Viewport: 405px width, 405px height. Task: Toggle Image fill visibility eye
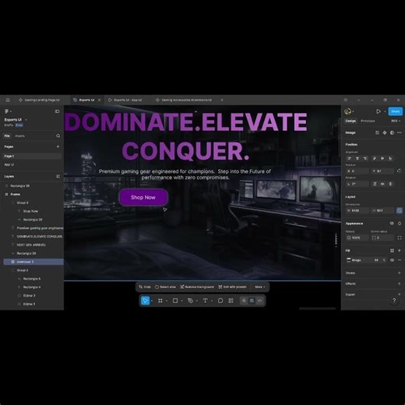(x=392, y=260)
